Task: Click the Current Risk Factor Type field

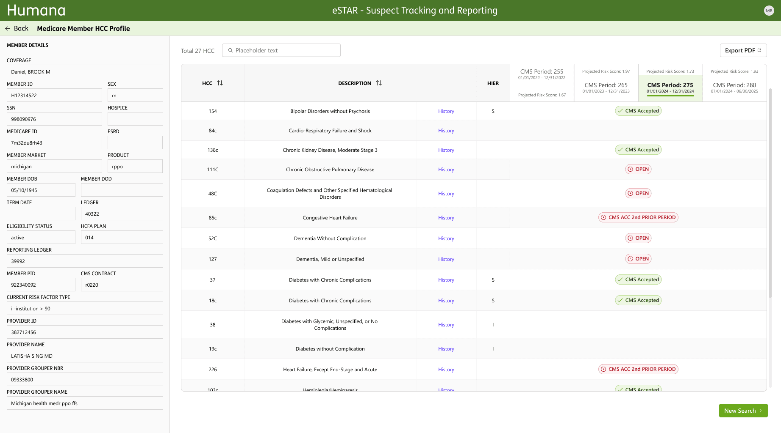Action: click(85, 308)
